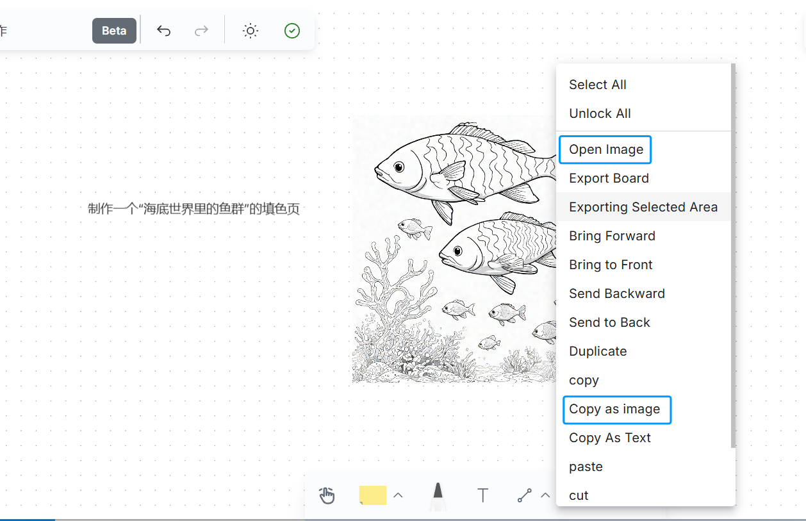Choose cut from context menu
Image resolution: width=806 pixels, height=521 pixels.
click(x=643, y=495)
